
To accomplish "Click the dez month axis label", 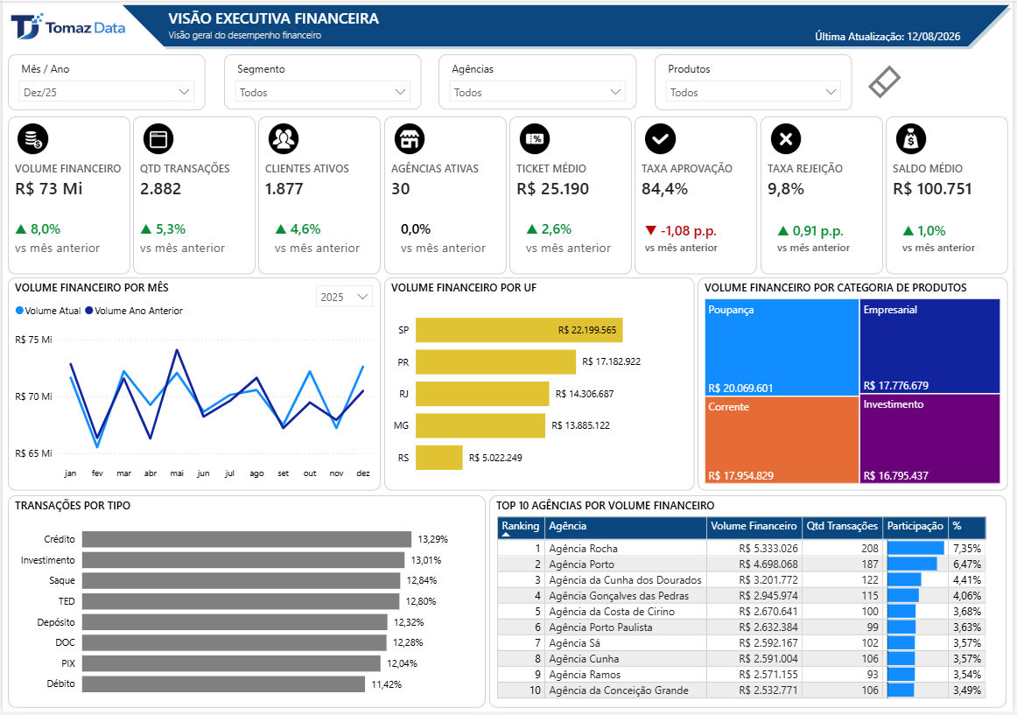I will click(x=363, y=473).
